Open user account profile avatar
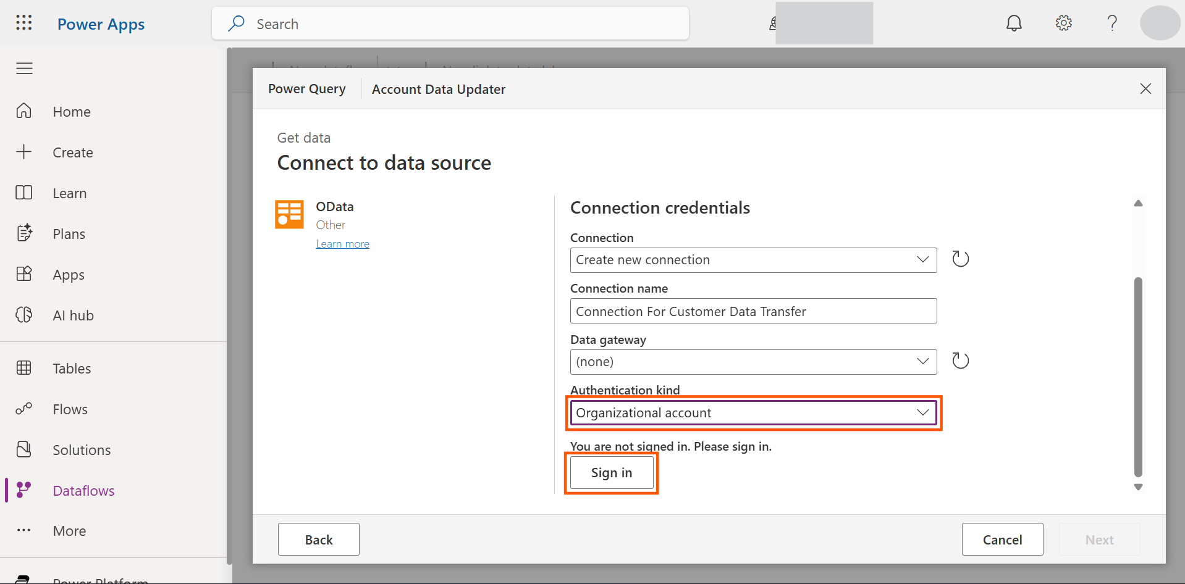 pyautogui.click(x=1160, y=23)
